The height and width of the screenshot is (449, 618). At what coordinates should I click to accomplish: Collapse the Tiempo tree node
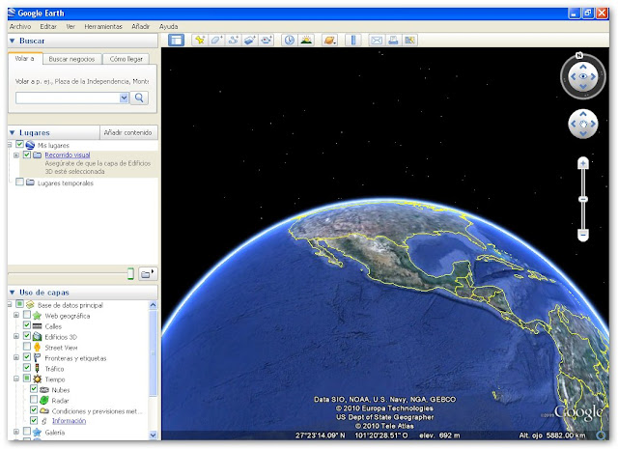[16, 379]
